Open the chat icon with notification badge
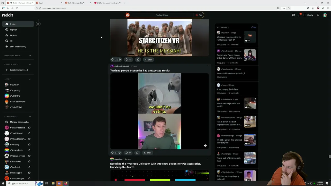The image size is (331, 186). click(299, 15)
